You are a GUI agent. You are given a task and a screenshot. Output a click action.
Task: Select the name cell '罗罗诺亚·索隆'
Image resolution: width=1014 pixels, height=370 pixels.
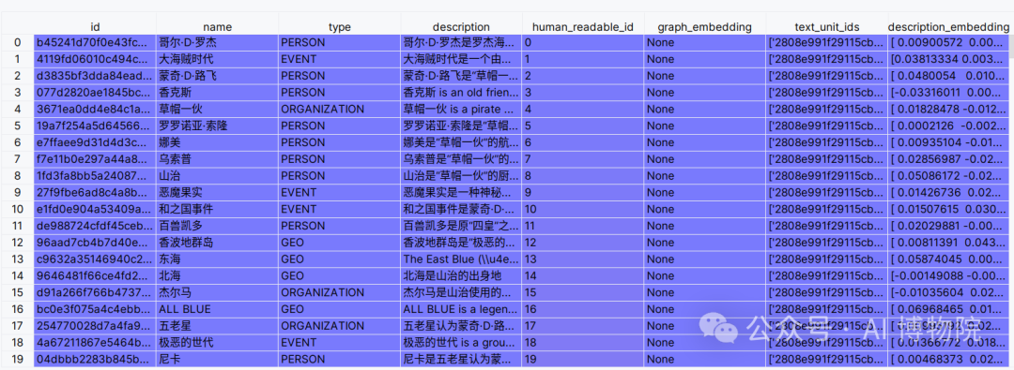pos(217,126)
